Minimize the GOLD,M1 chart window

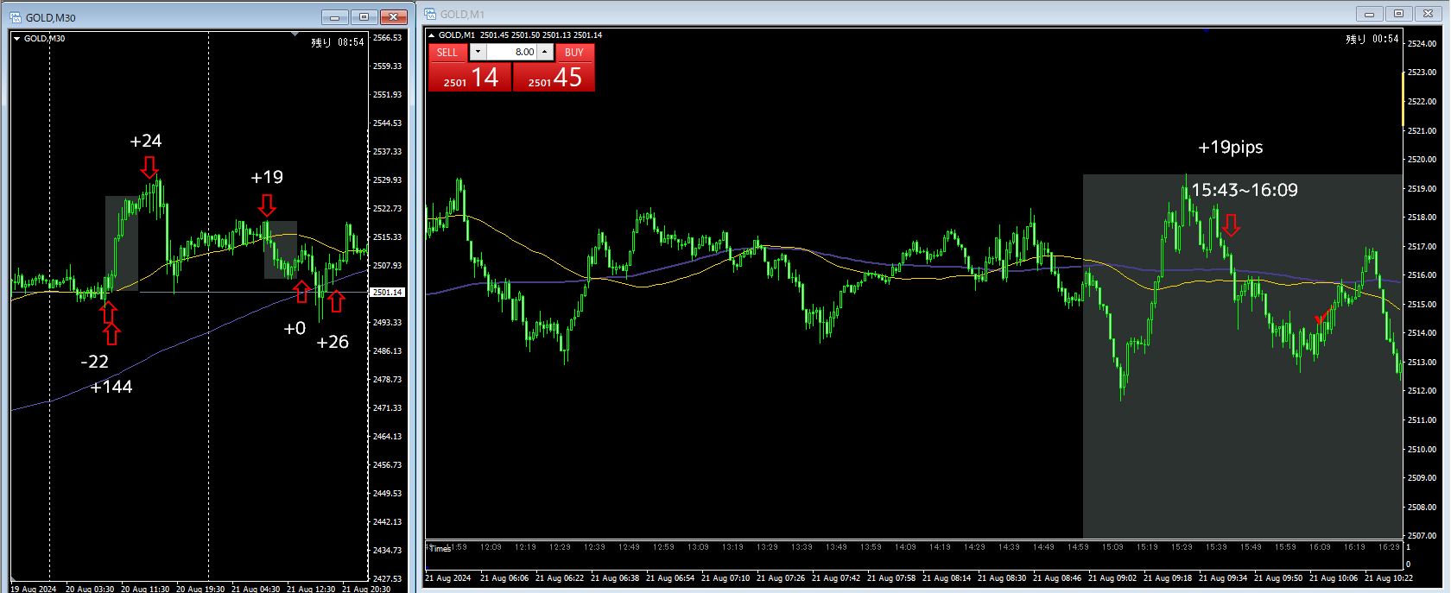tap(1370, 14)
